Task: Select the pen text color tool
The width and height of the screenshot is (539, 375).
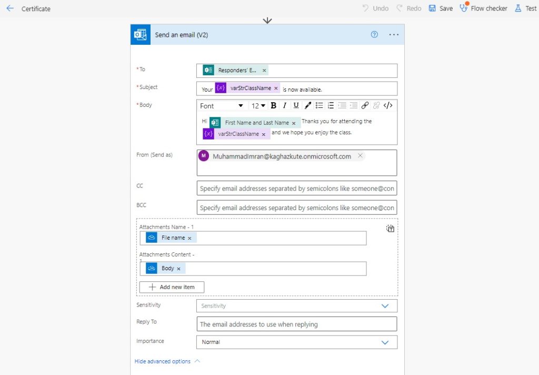Action: 308,105
